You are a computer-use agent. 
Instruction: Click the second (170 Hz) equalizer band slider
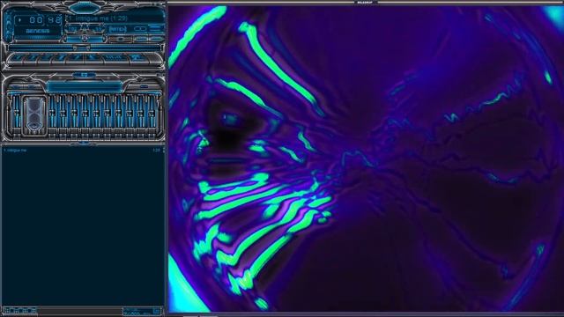63,112
